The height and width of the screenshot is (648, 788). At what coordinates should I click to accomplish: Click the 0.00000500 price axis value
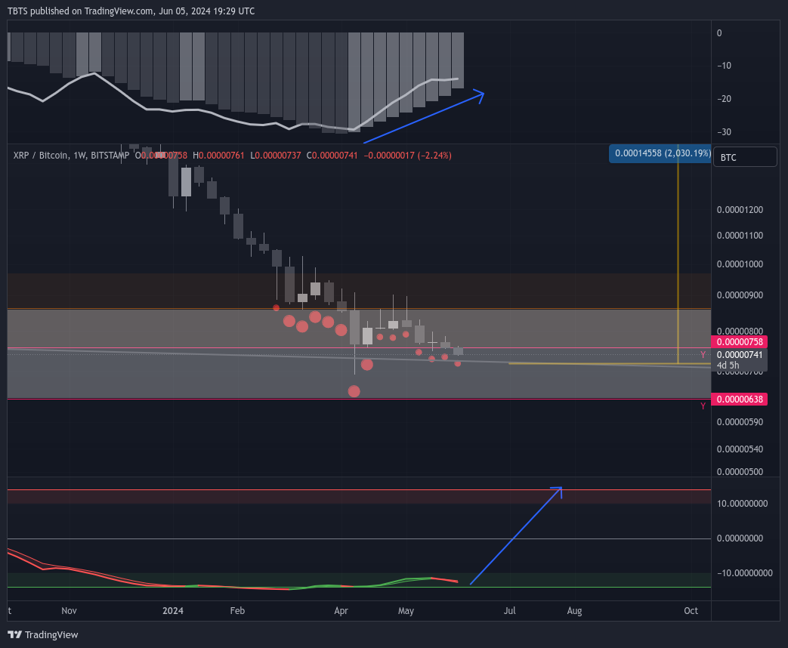[740, 472]
